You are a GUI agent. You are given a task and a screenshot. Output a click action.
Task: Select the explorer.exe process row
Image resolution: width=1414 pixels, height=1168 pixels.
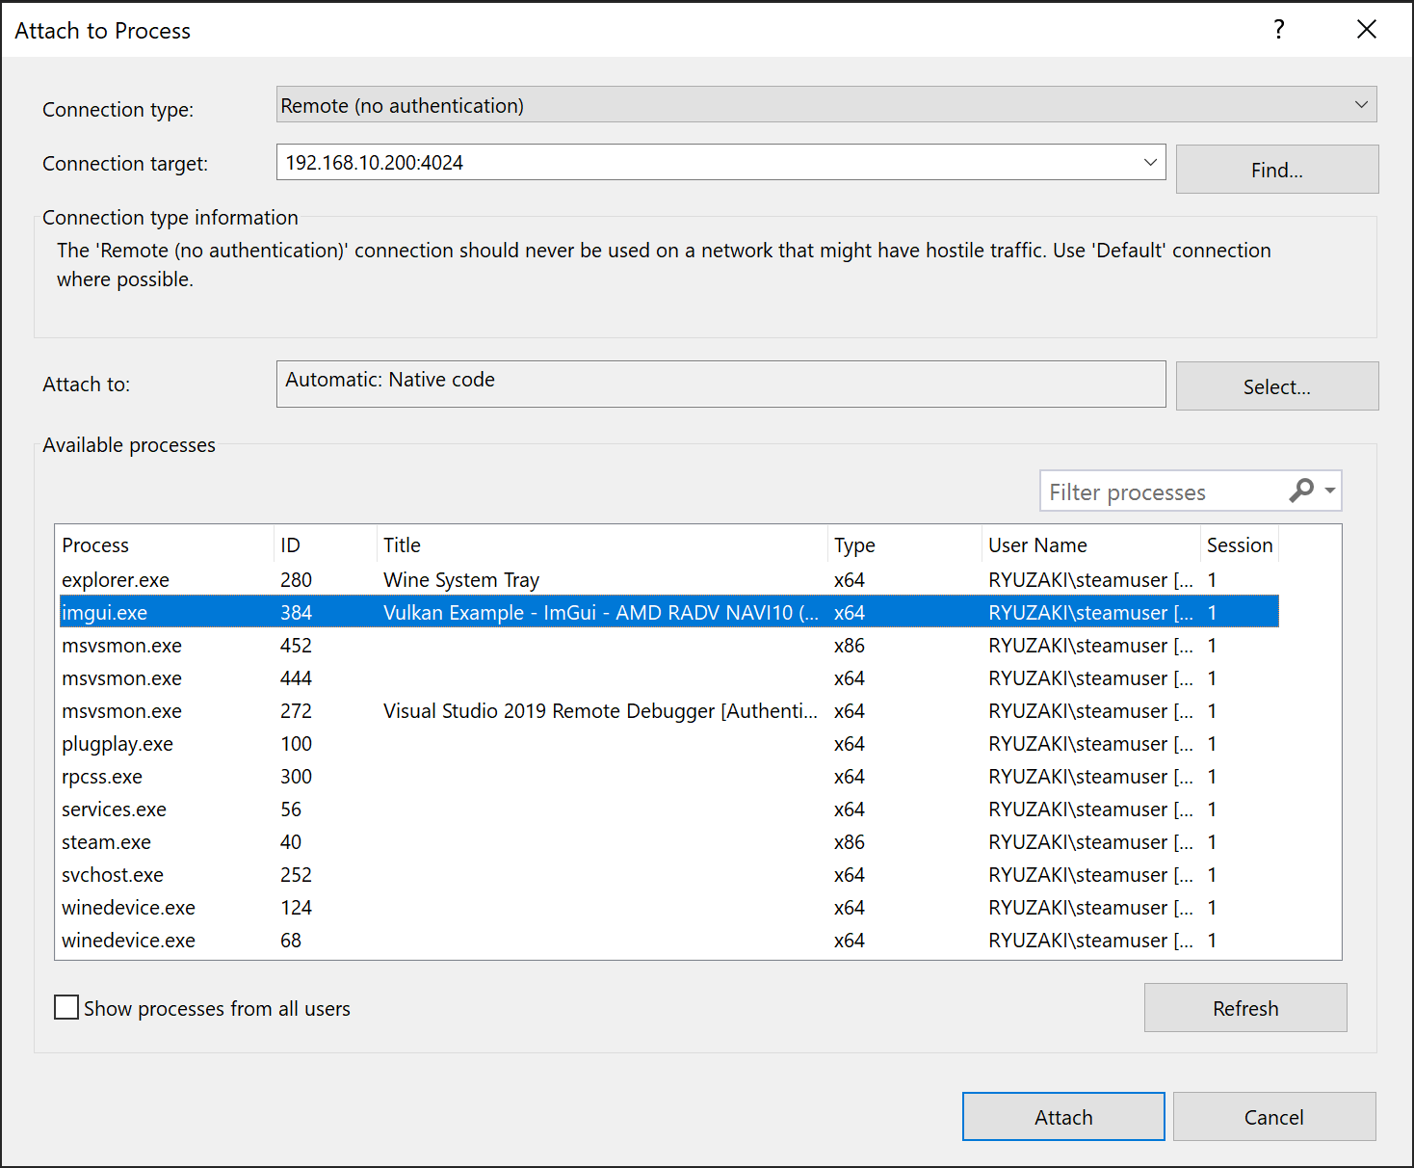point(668,580)
